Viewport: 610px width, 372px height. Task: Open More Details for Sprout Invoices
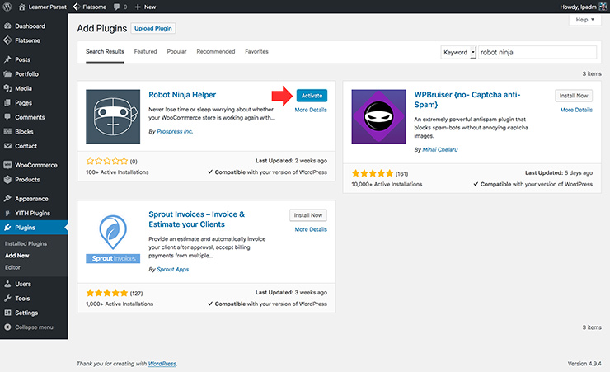311,229
